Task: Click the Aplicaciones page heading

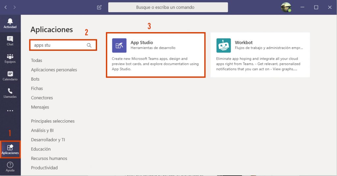Action: (x=52, y=29)
